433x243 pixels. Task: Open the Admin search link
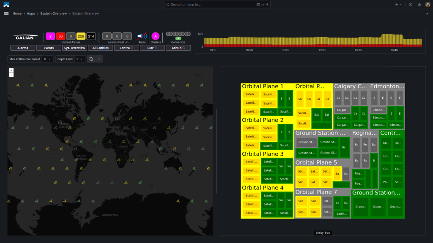[x=178, y=47]
